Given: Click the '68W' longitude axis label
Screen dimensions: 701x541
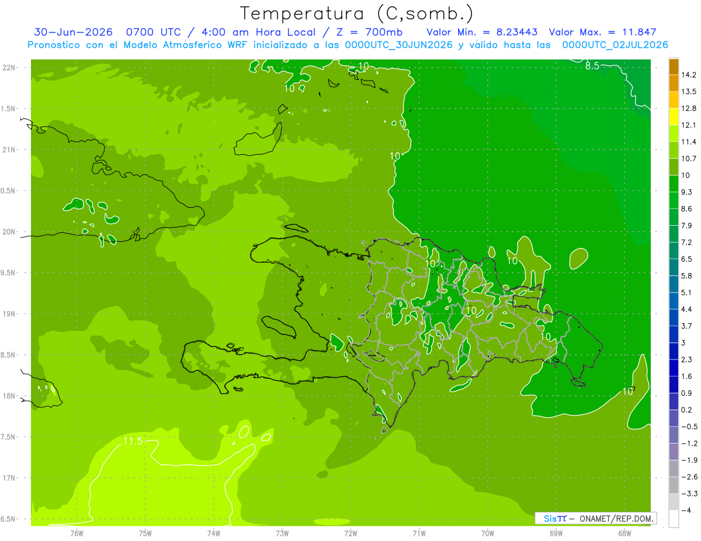Looking at the screenshot, I should coord(624,533).
